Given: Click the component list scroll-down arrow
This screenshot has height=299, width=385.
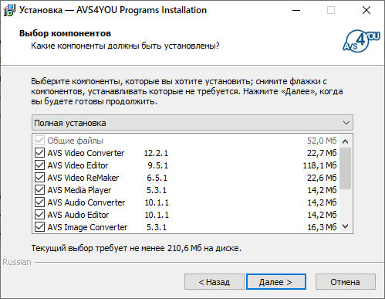Looking at the screenshot, I should [x=346, y=226].
